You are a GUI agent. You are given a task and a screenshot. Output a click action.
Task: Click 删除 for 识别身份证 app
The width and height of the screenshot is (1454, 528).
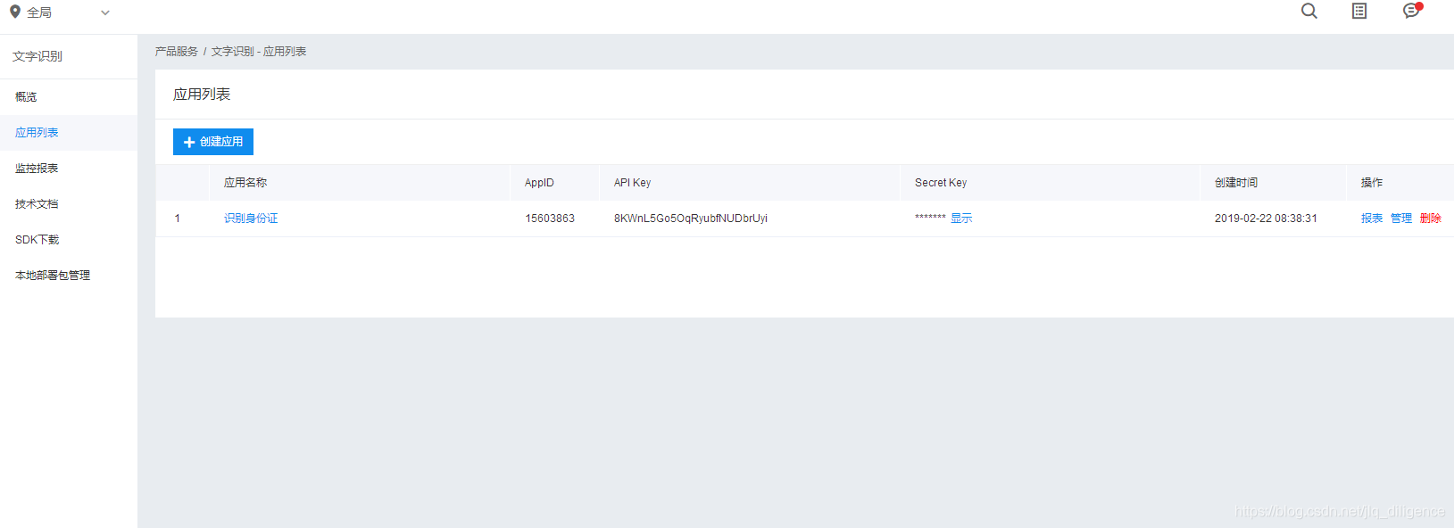coord(1431,219)
